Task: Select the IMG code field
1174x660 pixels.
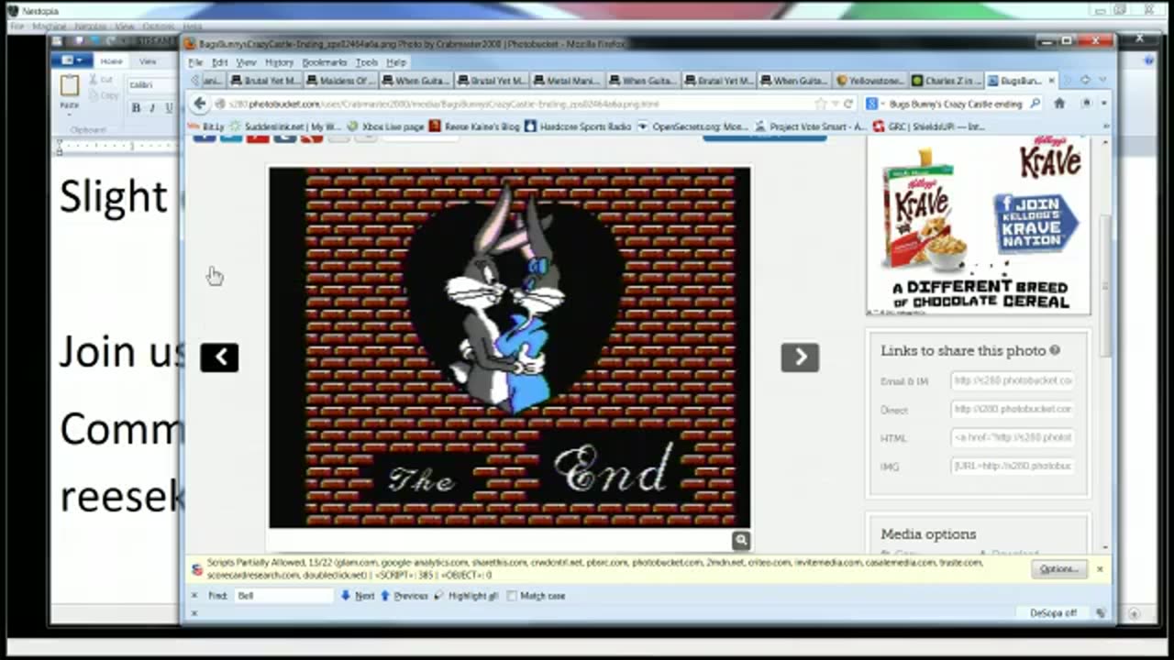Action: (x=1013, y=466)
